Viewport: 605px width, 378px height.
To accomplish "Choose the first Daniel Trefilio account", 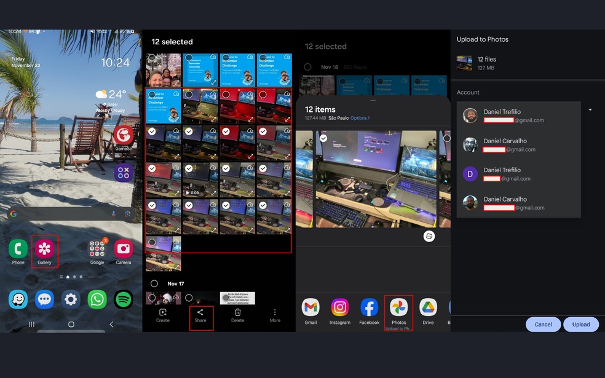I will pos(518,116).
